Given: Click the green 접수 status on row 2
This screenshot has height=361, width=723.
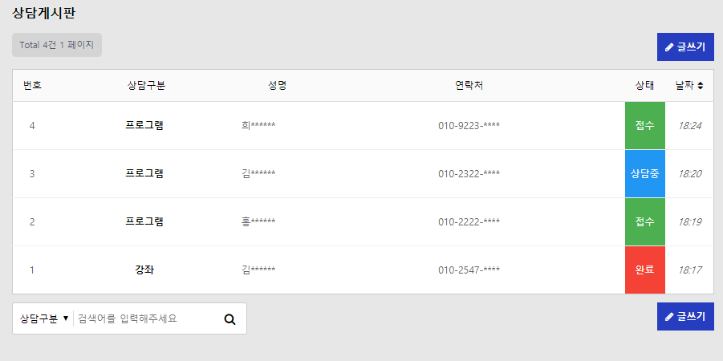Looking at the screenshot, I should tap(644, 222).
